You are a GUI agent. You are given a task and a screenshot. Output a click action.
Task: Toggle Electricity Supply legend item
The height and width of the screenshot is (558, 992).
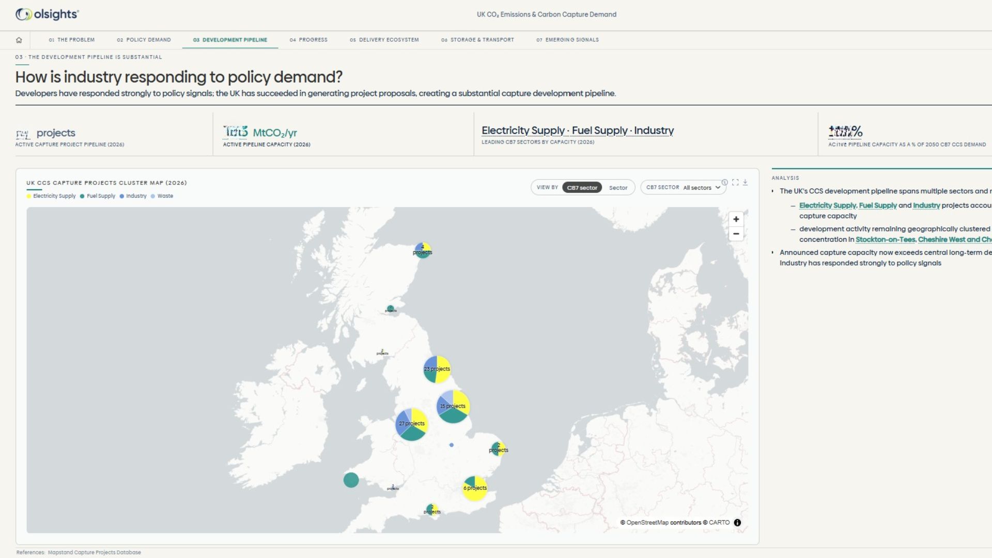[51, 196]
